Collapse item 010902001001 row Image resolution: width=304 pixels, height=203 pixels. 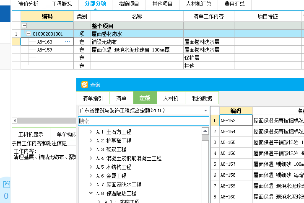(29, 33)
